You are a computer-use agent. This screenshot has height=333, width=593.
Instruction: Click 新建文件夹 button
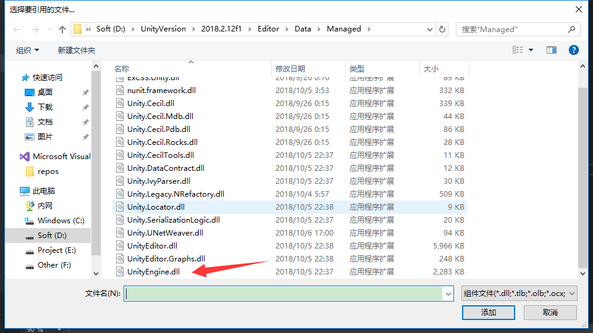77,50
